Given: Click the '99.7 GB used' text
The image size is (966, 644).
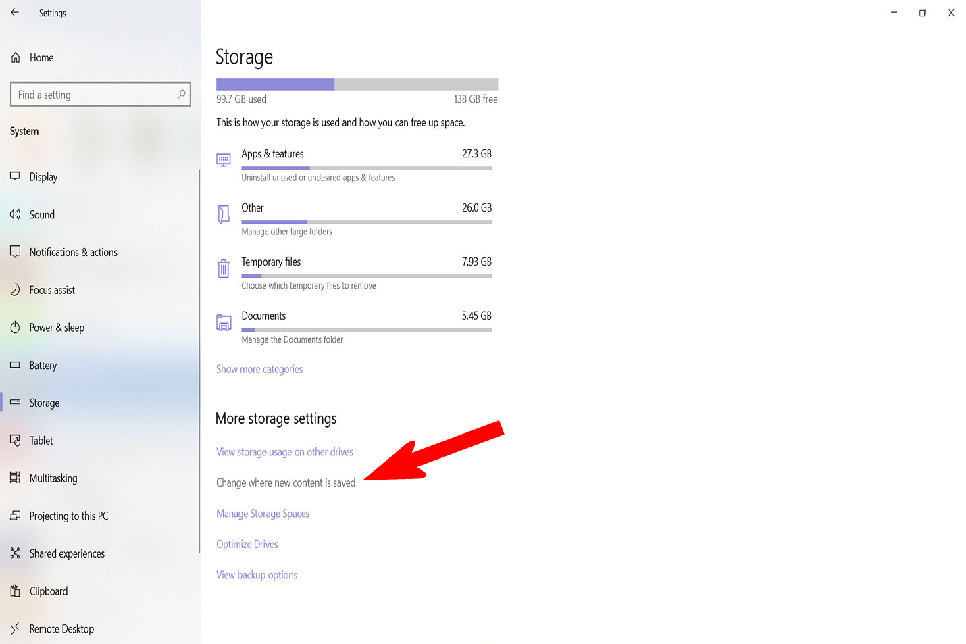Looking at the screenshot, I should point(241,99).
